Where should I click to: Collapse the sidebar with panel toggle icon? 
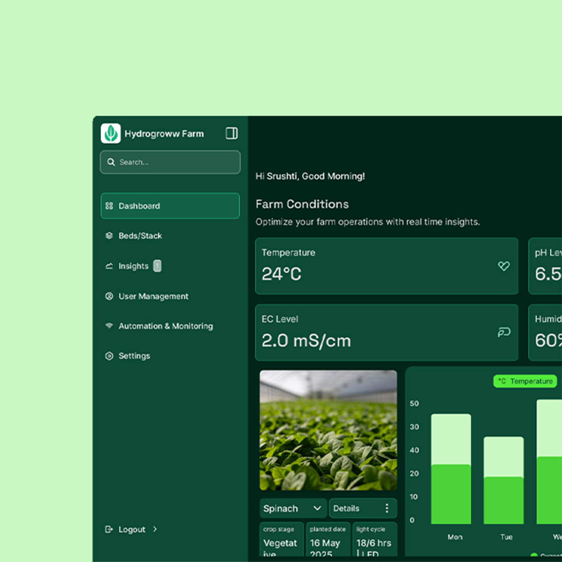click(x=231, y=133)
